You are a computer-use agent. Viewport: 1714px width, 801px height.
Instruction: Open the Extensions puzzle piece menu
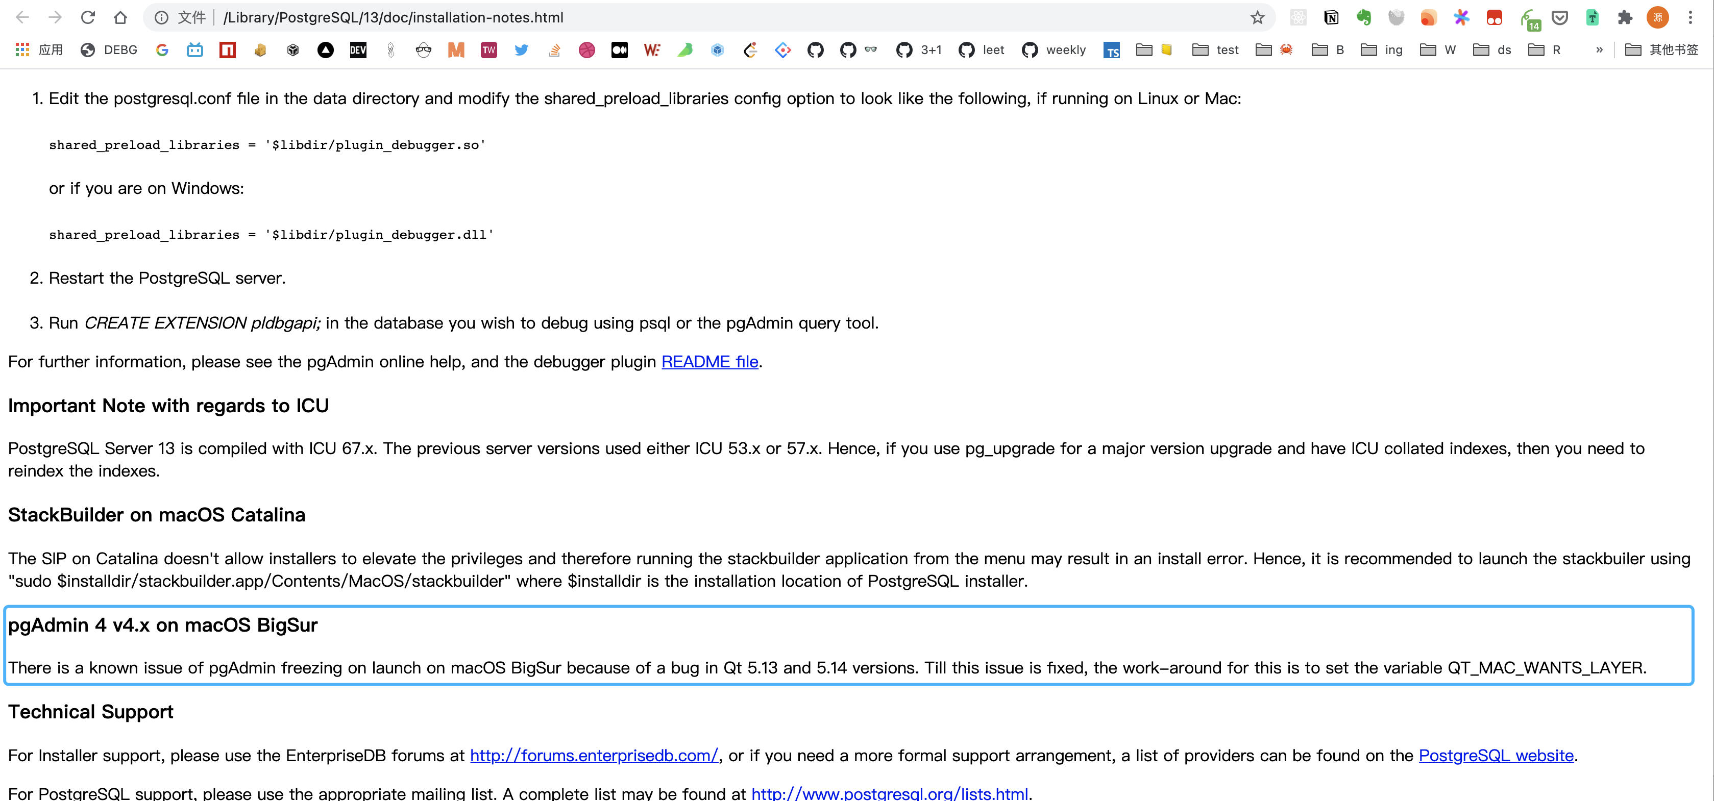click(1625, 17)
